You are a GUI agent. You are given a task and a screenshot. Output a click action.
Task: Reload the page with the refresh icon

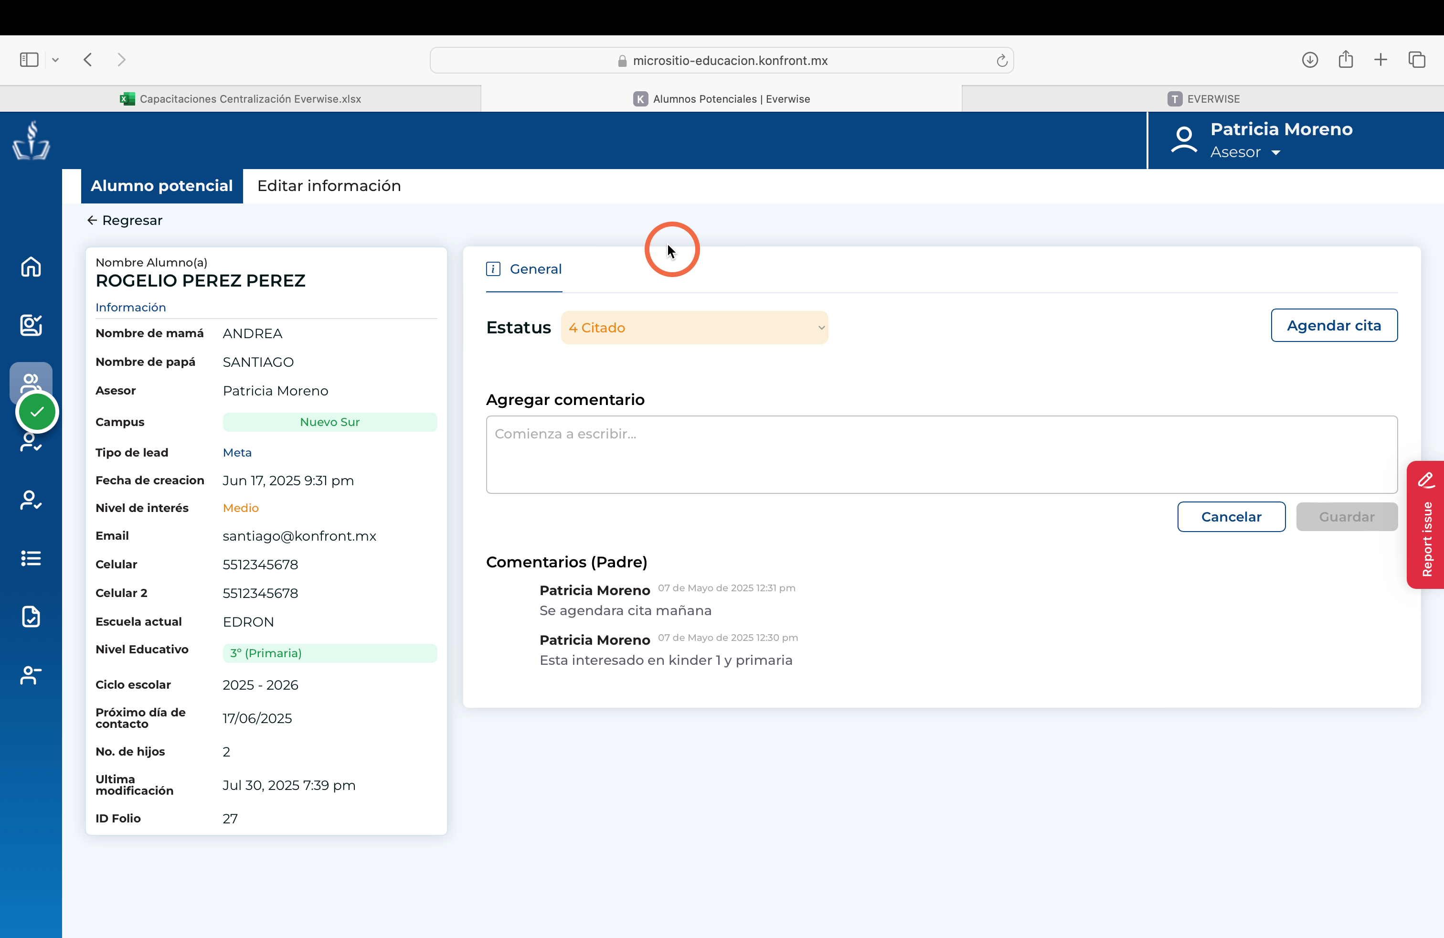(1002, 60)
